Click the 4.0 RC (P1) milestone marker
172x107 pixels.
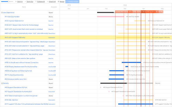(x=119, y=12)
